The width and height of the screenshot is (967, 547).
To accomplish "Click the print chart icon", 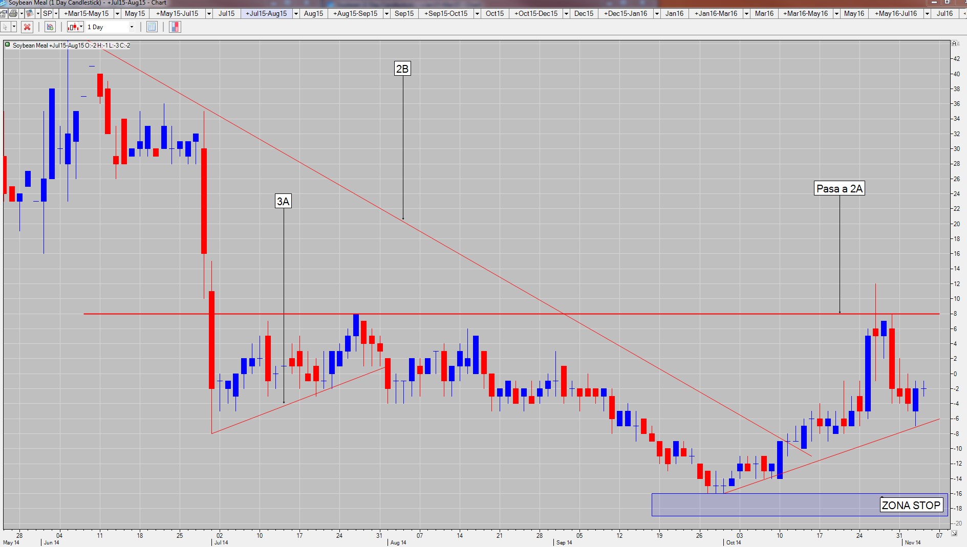I will pyautogui.click(x=13, y=13).
